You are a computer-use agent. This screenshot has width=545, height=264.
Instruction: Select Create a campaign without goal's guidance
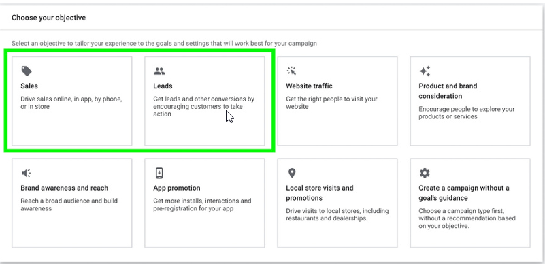(x=470, y=203)
